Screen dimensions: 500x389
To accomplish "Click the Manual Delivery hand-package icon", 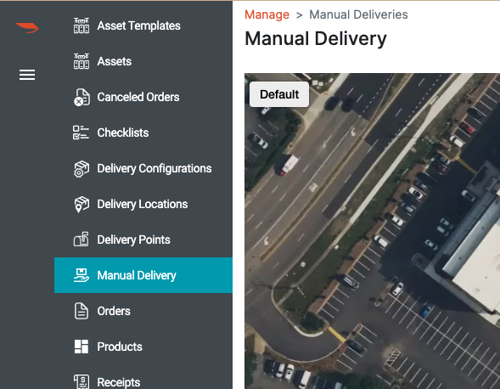I will [x=81, y=275].
